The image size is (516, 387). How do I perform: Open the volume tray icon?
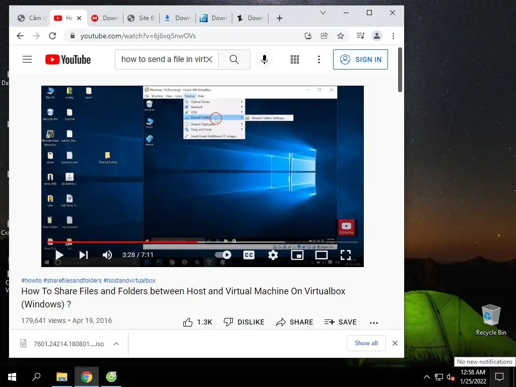(x=450, y=377)
